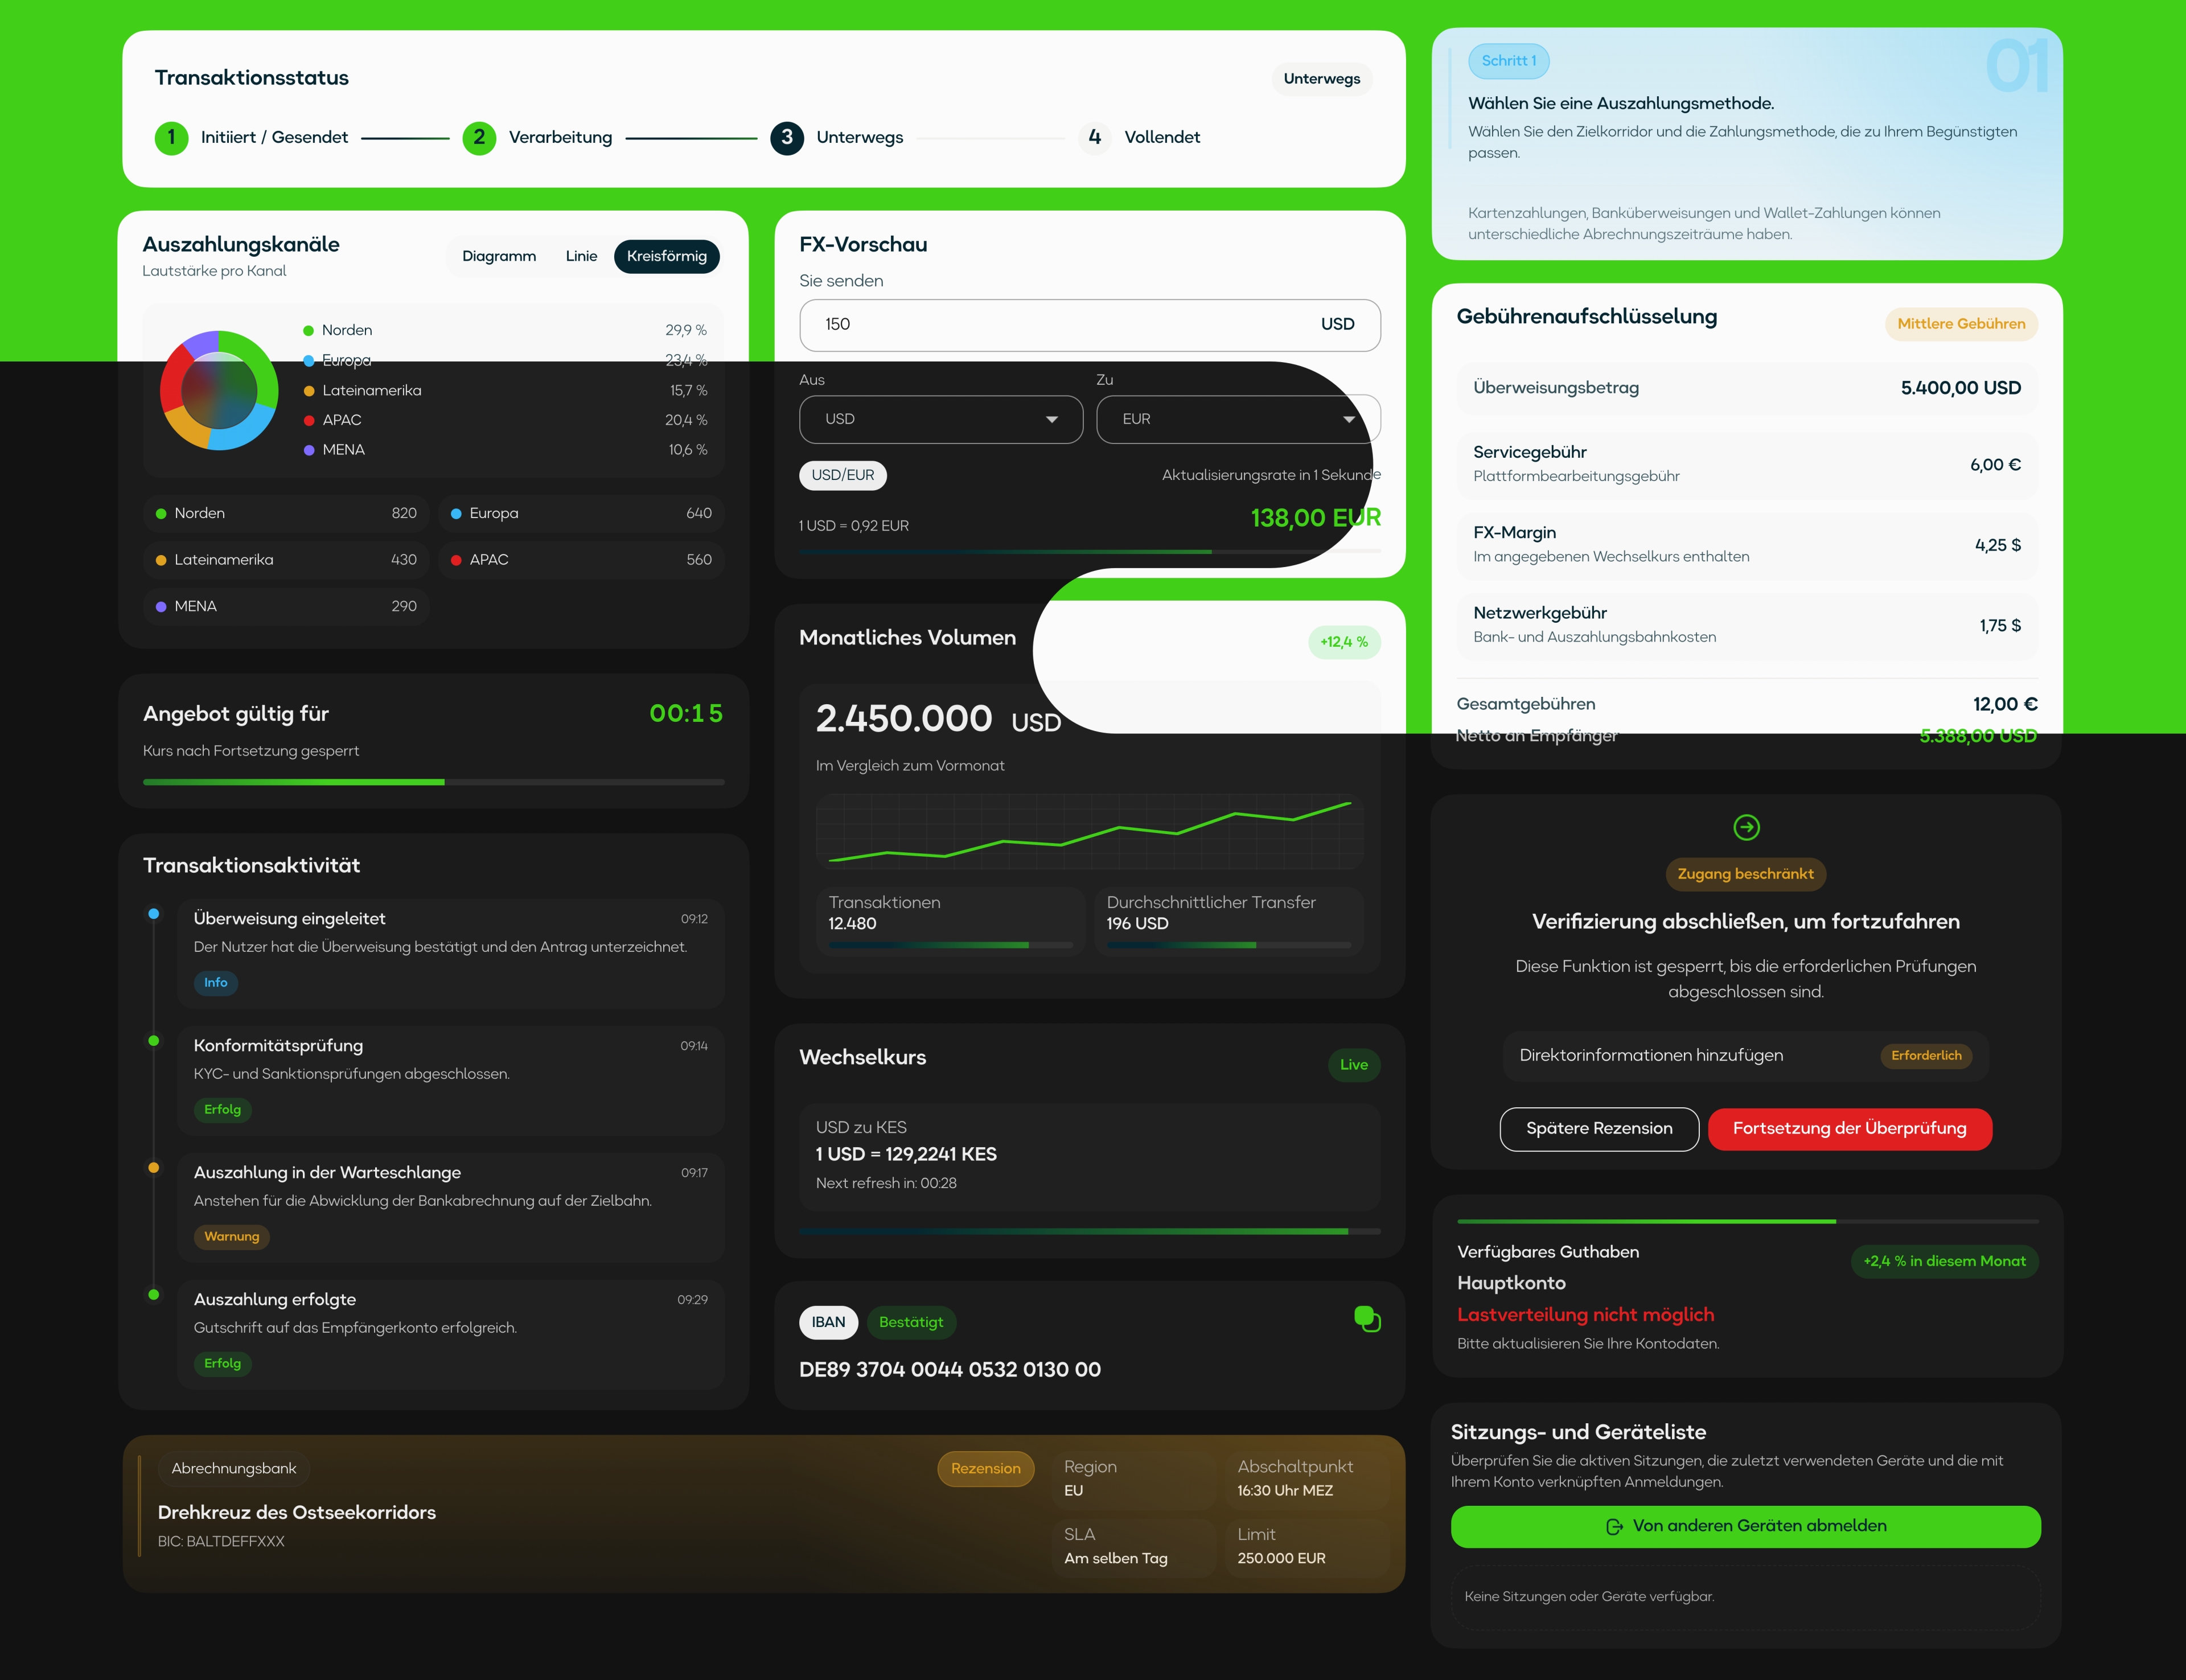Image resolution: width=2186 pixels, height=1680 pixels.
Task: Click step 3 circle Unterwegs
Action: [x=787, y=137]
